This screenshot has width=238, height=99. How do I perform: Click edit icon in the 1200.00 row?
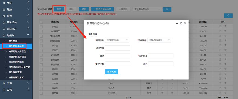coord(220,41)
